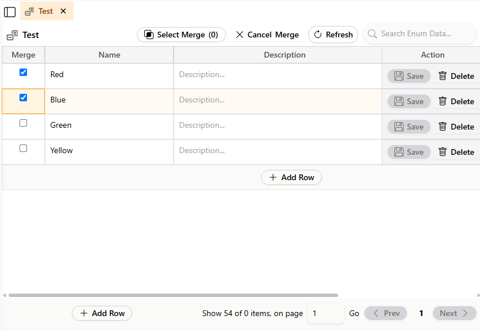The height and width of the screenshot is (331, 480).
Task: Toggle the sidebar panel icon
Action: tap(10, 12)
